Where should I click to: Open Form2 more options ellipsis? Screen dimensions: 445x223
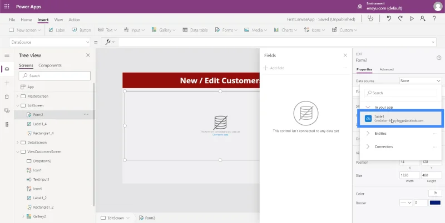[86, 115]
